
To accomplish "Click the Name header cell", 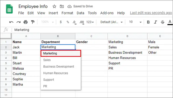I will (x=26, y=42).
